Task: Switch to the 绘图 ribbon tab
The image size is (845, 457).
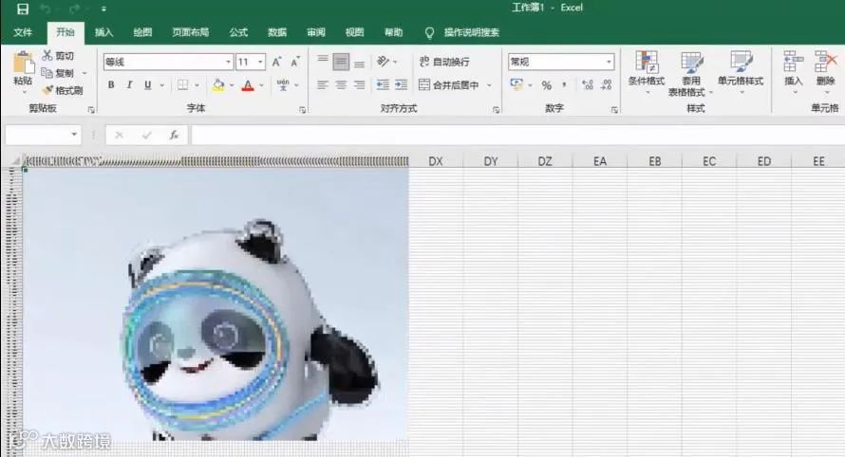Action: coord(142,32)
